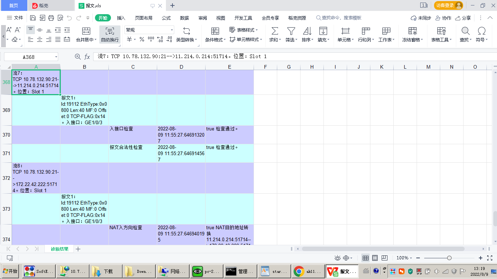Switch to the 数据 ribbon tab
This screenshot has width=497, height=279.
click(184, 18)
